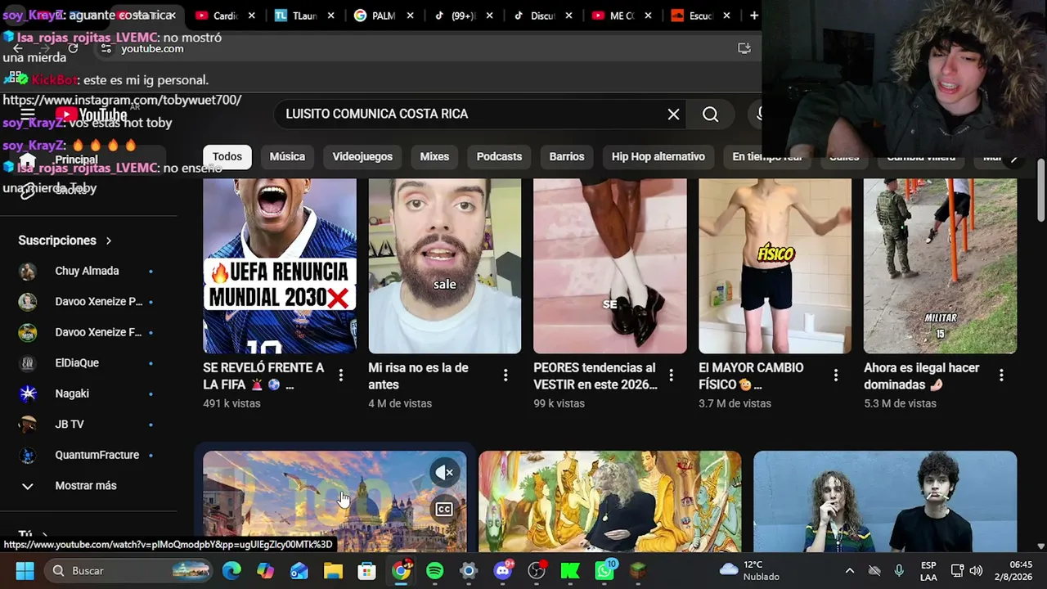
Task: Open options for "PEORES tendencias al VESTIR" short
Action: tap(672, 375)
